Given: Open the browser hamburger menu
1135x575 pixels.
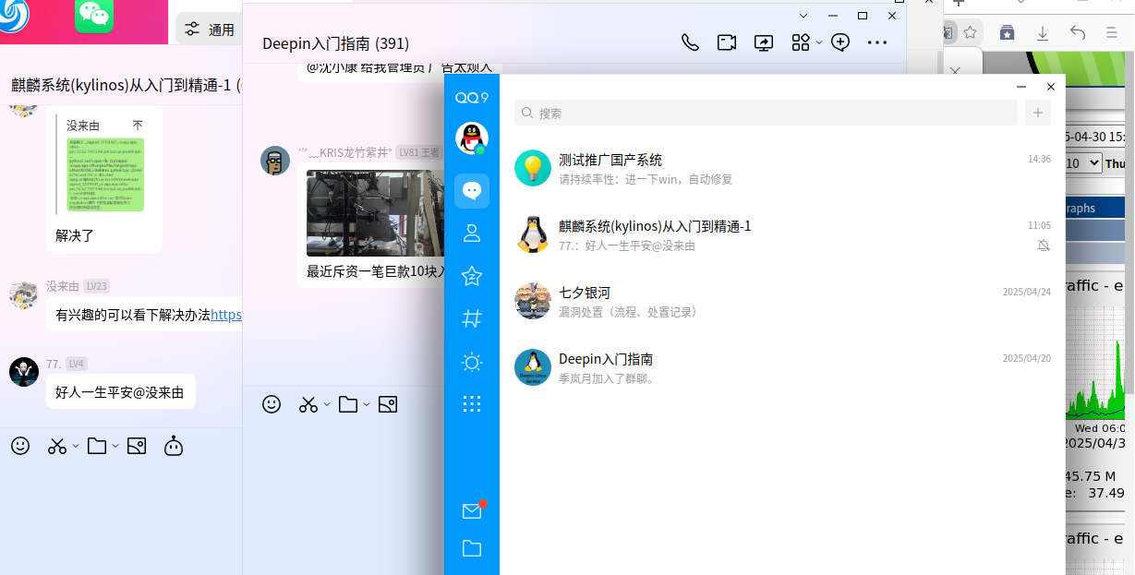Looking at the screenshot, I should [1112, 32].
